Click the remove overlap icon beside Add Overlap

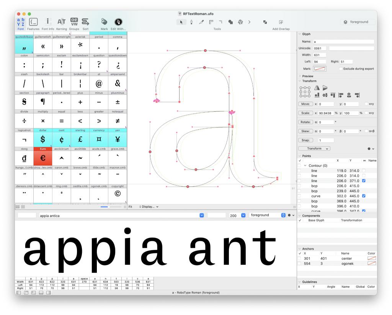coord(265,22)
